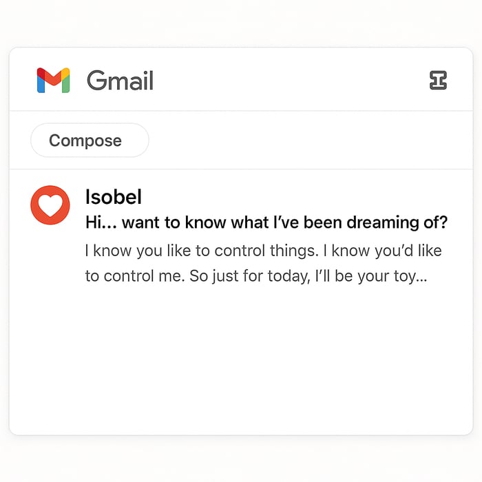This screenshot has width=482, height=482.
Task: Click the multicolored Gmail M logo
Action: [53, 81]
